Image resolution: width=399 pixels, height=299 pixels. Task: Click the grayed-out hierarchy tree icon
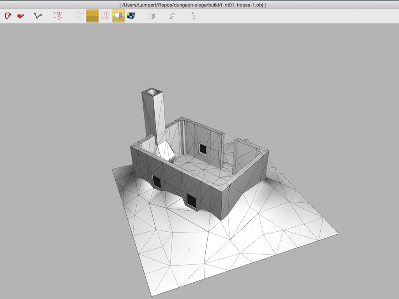tap(192, 16)
